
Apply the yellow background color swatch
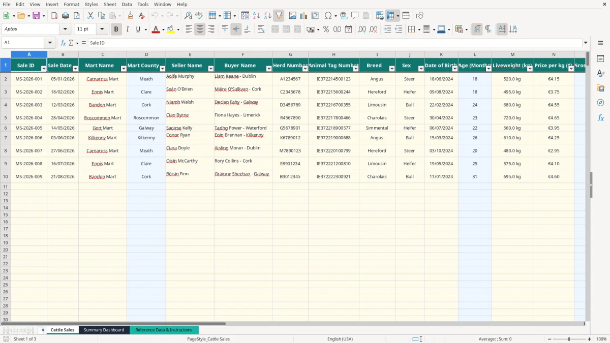point(170,29)
